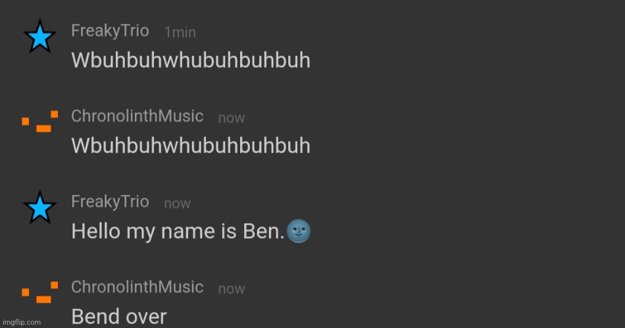This screenshot has height=328, width=625.
Task: Open FreakyTrio profile name next to 1min
Action: (110, 31)
